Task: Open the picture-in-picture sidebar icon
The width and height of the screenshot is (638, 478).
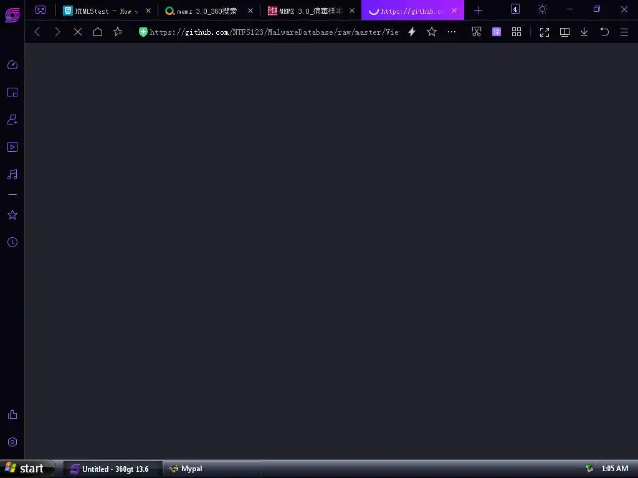Action: point(12,92)
